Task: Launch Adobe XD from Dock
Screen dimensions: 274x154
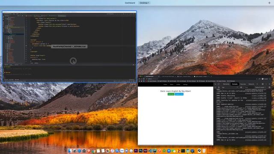Action: click(146, 151)
